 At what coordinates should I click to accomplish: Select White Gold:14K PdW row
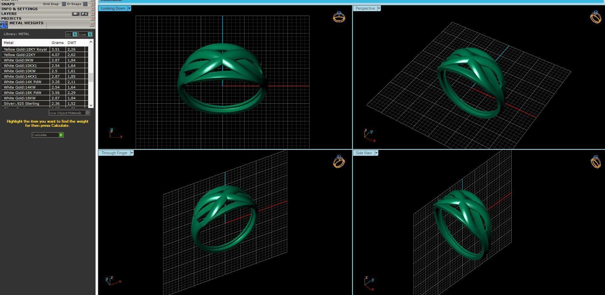45,82
